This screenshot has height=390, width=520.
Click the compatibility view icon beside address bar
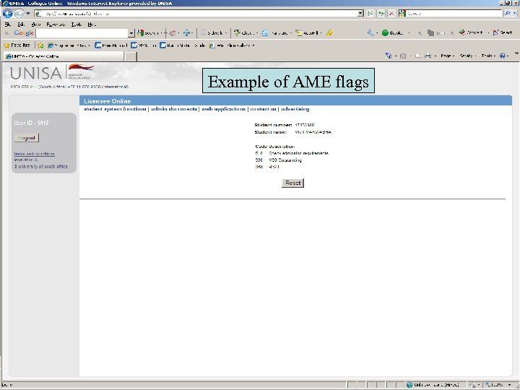[x=370, y=14]
